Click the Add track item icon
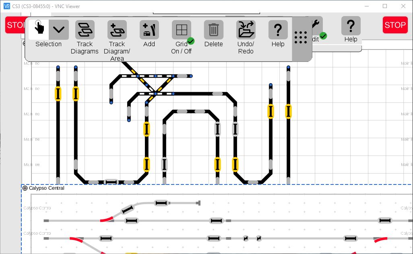413x254 pixels. (x=149, y=30)
